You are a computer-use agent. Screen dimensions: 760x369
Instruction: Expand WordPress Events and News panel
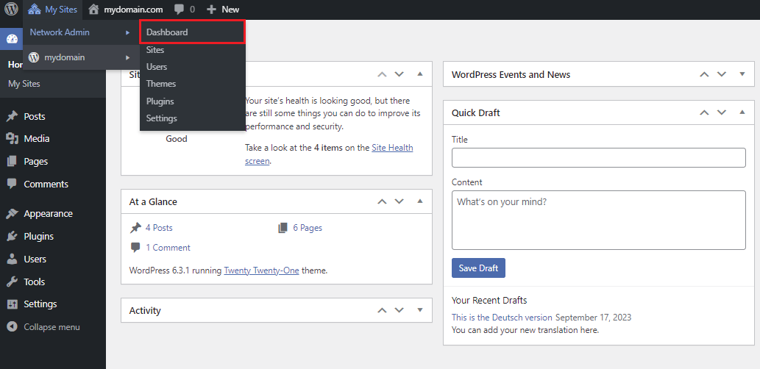[742, 74]
